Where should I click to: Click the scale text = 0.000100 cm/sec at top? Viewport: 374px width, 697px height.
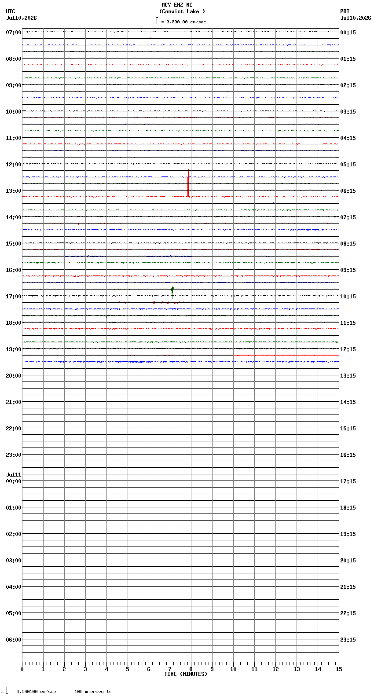(183, 22)
